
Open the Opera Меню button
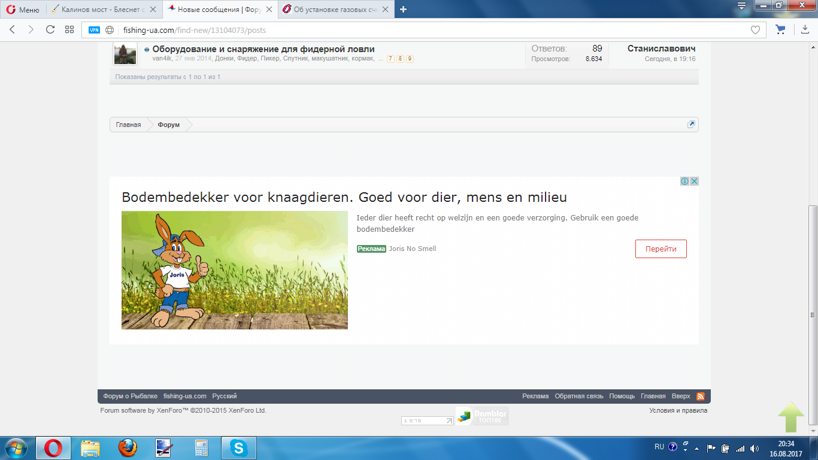[23, 10]
